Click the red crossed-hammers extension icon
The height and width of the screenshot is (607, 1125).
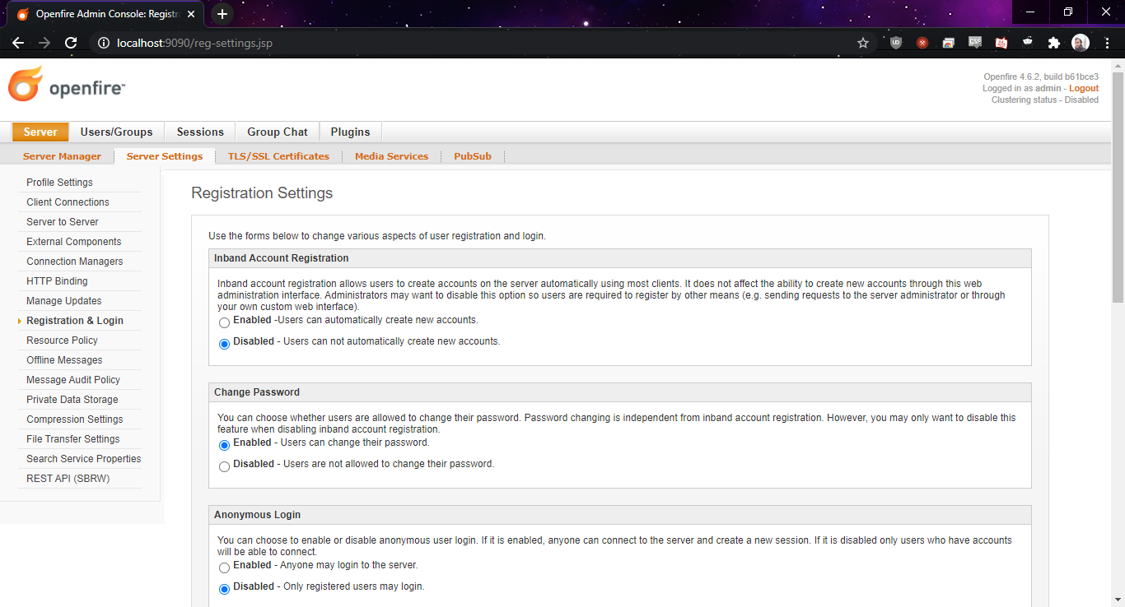click(922, 43)
